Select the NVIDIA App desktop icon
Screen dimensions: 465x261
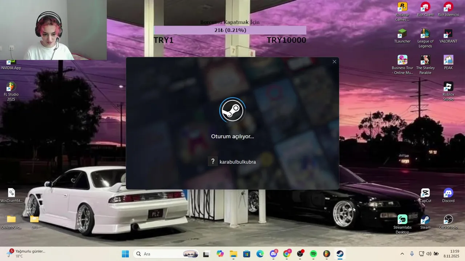tap(11, 65)
